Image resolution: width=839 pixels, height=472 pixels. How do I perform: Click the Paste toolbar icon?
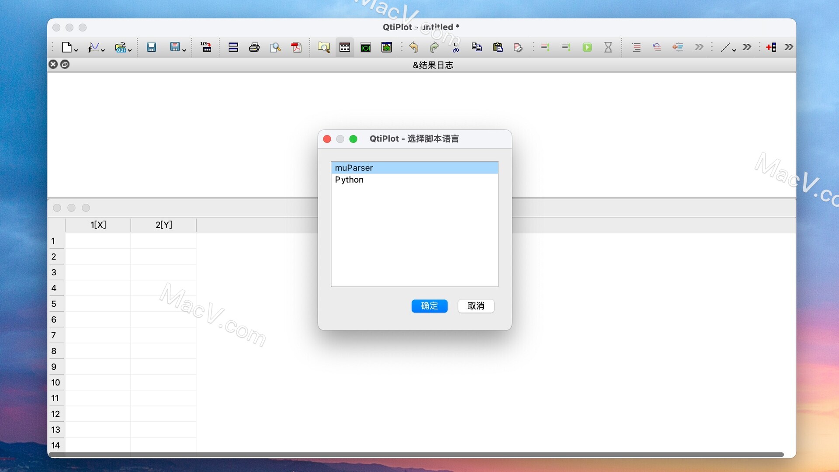(x=498, y=47)
